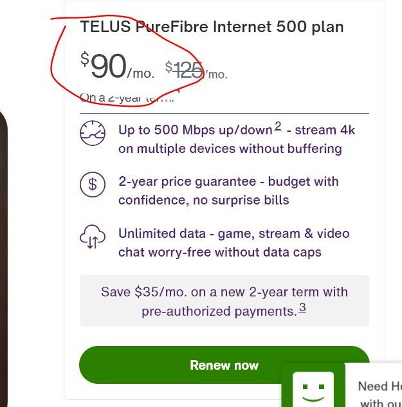Screen dimensions: 402x407
Task: Click the divider line below the pricing
Action: [x=224, y=113]
